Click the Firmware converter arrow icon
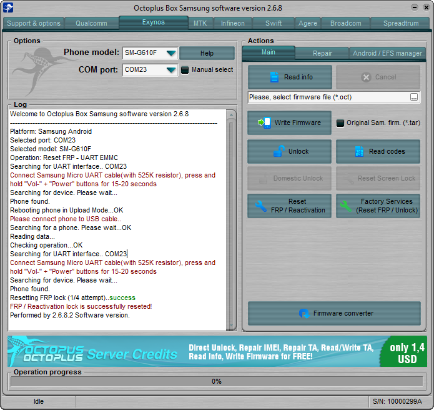434x410 pixels. [x=304, y=314]
